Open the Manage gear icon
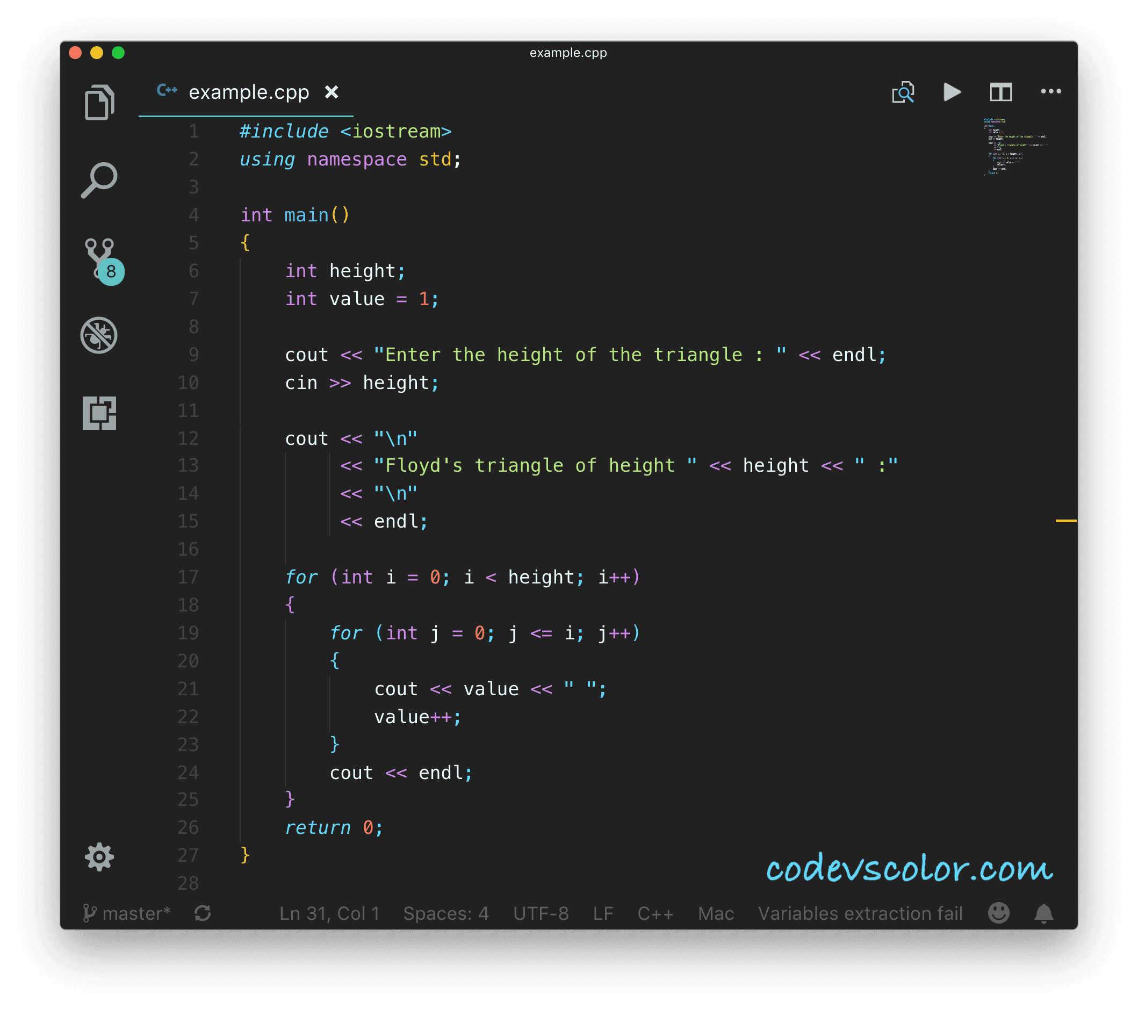This screenshot has width=1138, height=1009. pos(99,856)
